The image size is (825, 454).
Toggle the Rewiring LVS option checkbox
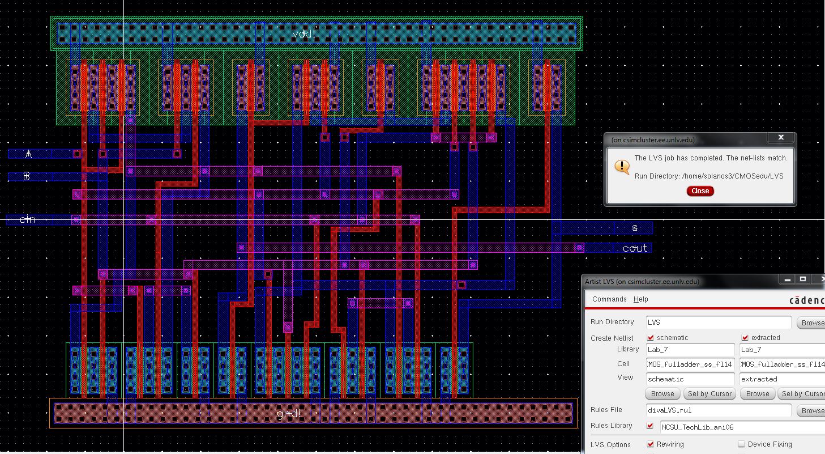pos(651,444)
